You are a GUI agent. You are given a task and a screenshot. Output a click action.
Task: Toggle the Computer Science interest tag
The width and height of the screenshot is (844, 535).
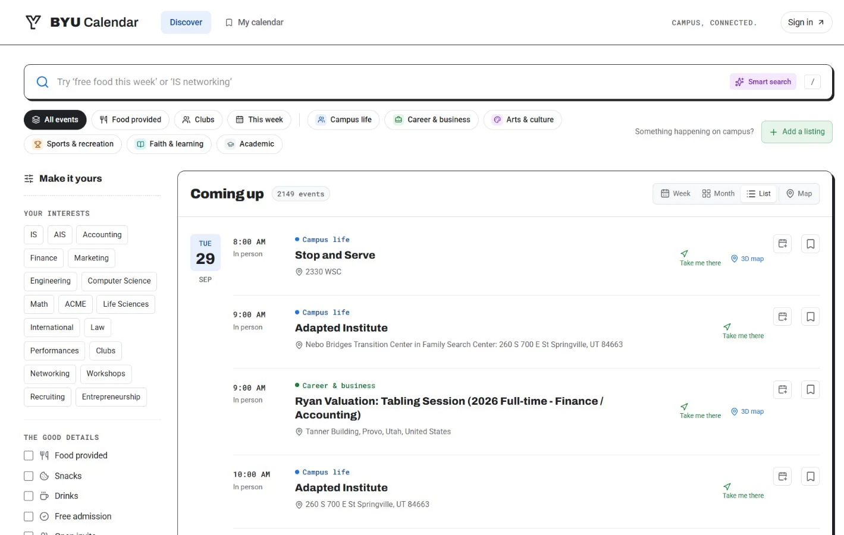click(119, 281)
